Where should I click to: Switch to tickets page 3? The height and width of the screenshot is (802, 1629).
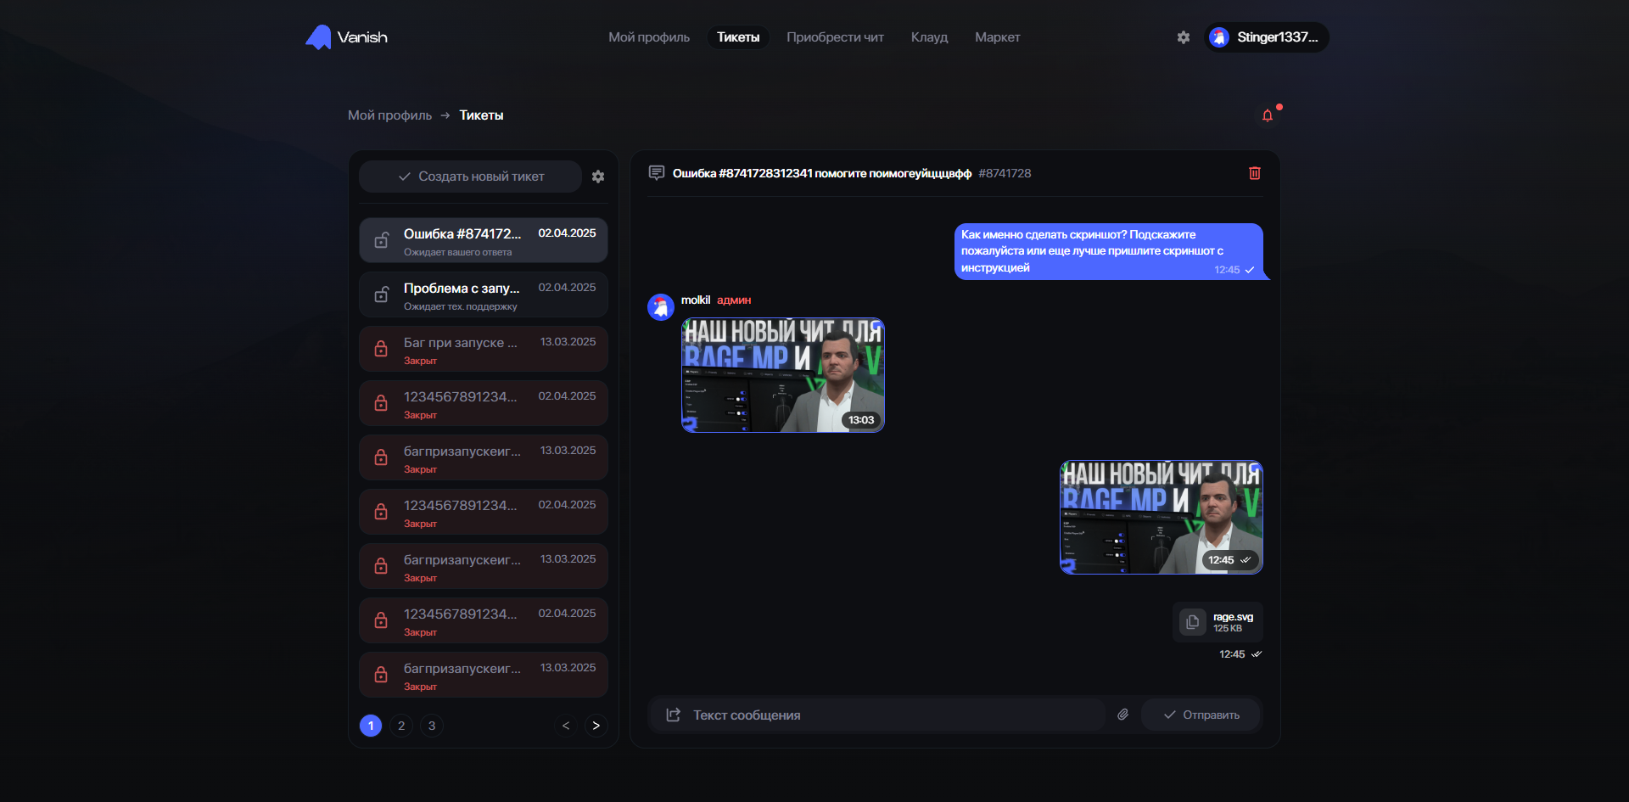432,726
